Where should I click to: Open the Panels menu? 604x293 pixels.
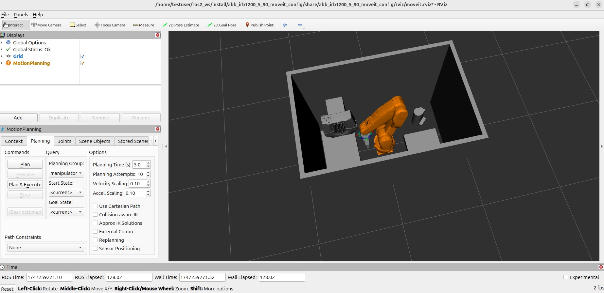coord(21,15)
